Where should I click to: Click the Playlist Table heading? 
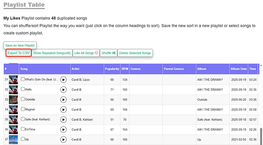pos(24,5)
